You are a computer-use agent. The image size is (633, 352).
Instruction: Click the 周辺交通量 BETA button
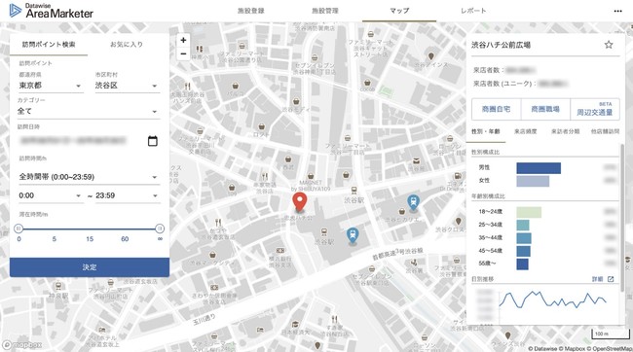click(594, 109)
